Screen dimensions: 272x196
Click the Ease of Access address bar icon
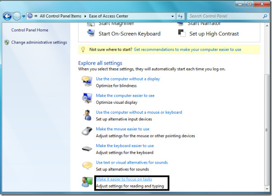30,16
